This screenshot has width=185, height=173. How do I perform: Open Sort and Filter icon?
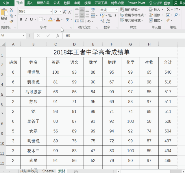pos(176,9)
